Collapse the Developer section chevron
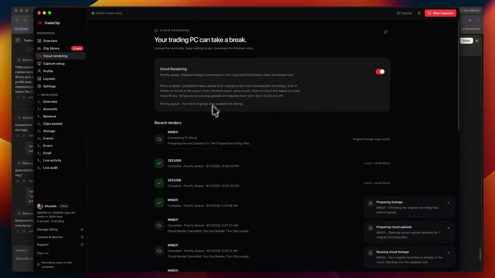The height and width of the screenshot is (278, 495). (x=38, y=95)
